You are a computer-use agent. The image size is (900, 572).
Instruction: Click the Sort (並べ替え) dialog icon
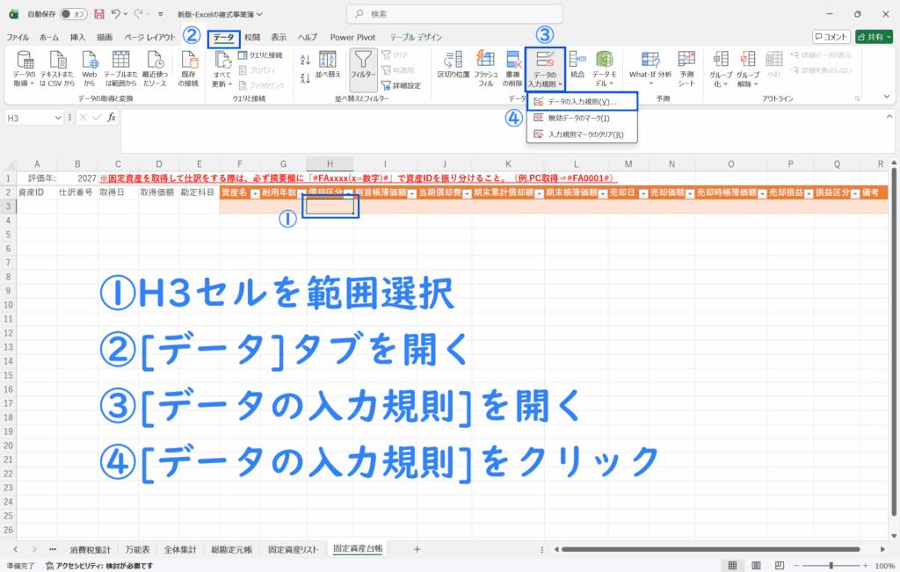[x=328, y=65]
